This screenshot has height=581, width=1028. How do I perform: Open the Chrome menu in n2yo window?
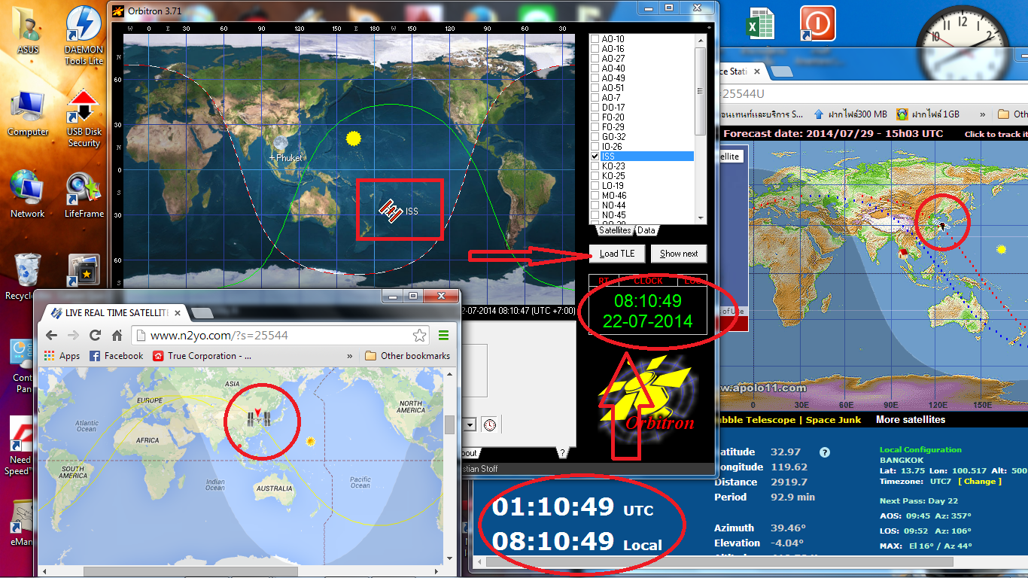point(444,335)
